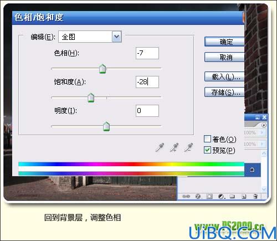Open the 编辑(E) dropdown showing 全图

(117, 37)
